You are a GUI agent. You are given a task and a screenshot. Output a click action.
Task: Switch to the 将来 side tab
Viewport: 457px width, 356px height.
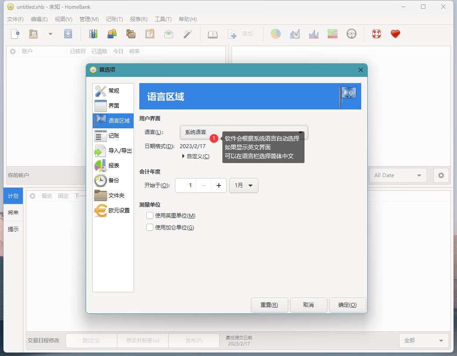click(13, 213)
